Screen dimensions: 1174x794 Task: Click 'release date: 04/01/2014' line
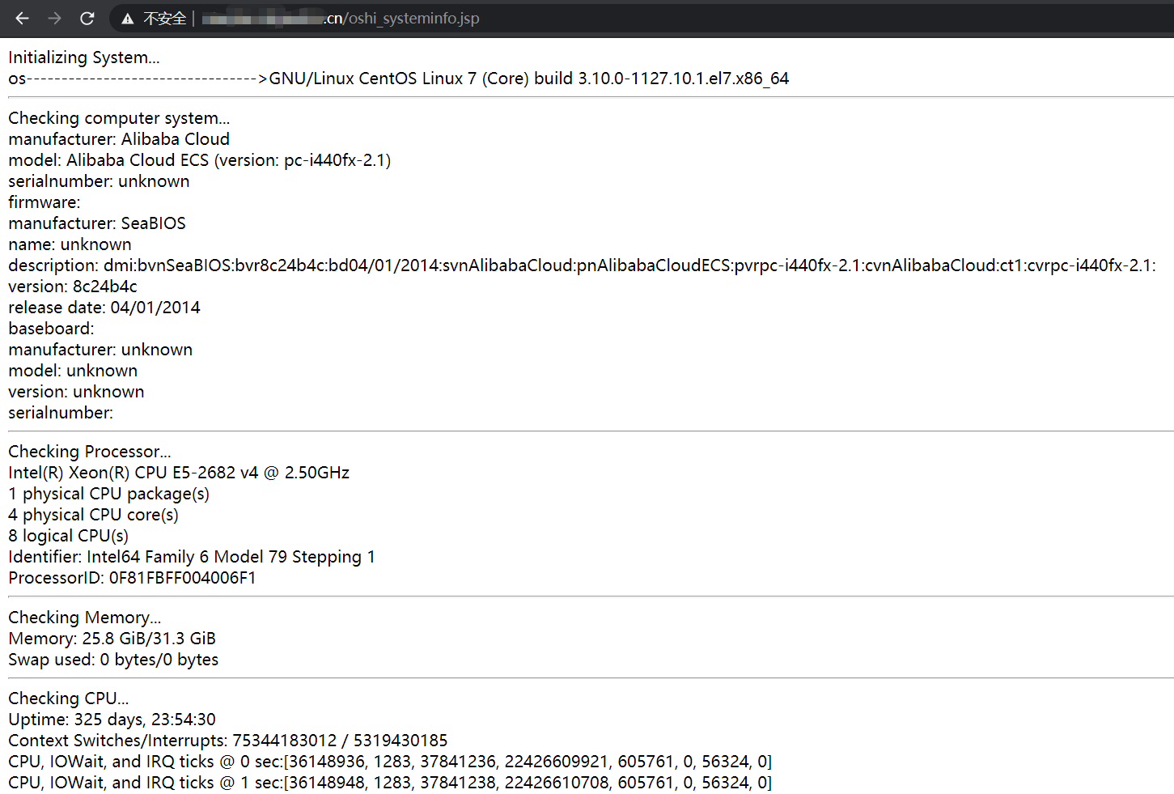click(x=104, y=308)
